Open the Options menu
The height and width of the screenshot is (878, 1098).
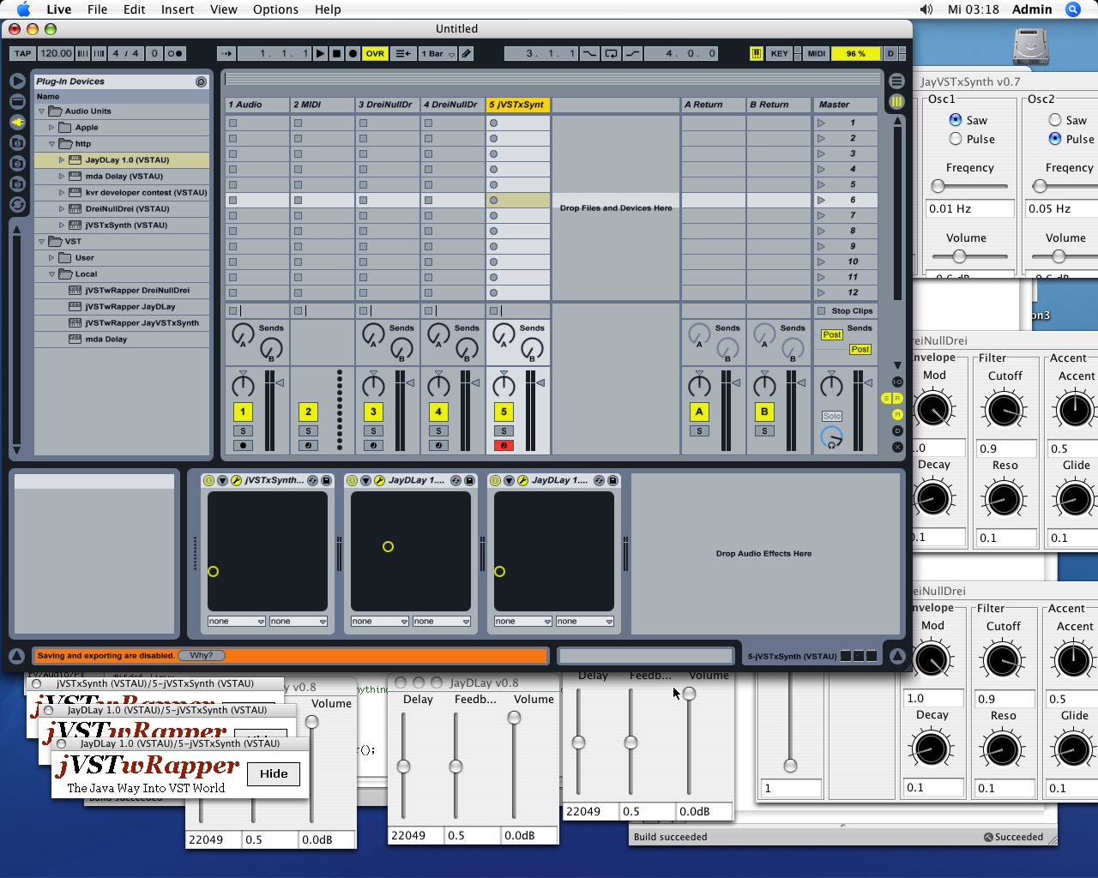click(275, 9)
